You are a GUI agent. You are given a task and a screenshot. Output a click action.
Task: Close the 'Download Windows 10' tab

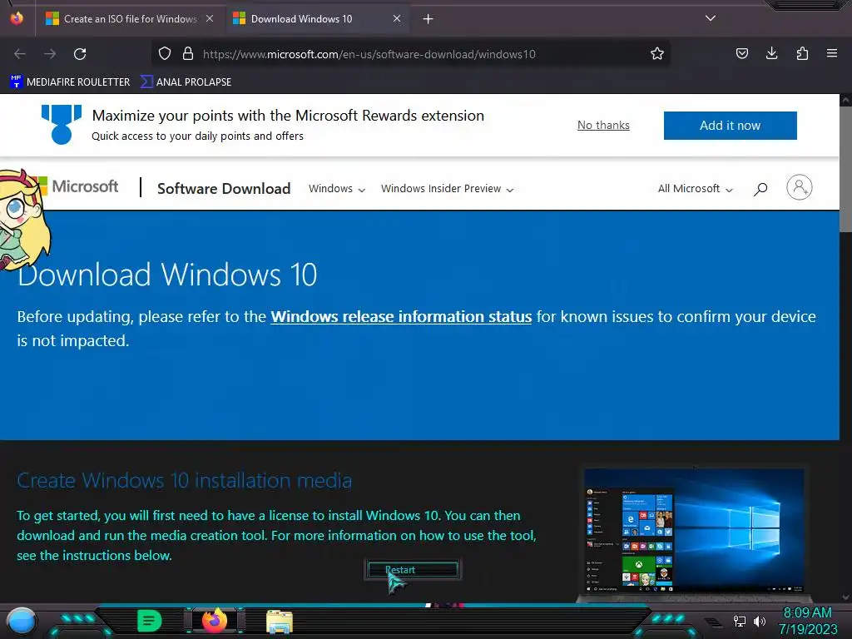[x=397, y=18]
